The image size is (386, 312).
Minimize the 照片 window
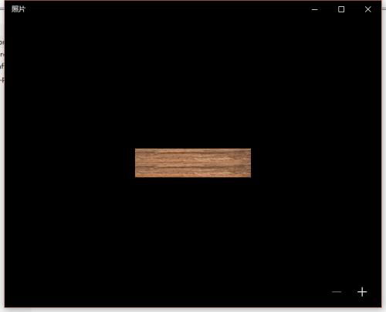315,9
